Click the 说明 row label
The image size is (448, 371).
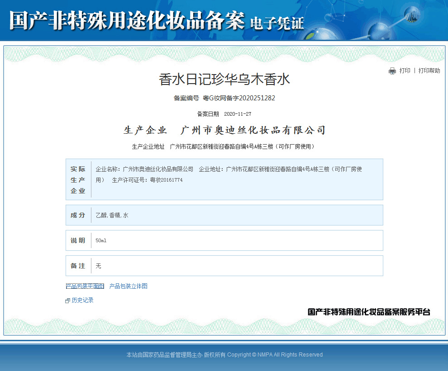(78, 240)
